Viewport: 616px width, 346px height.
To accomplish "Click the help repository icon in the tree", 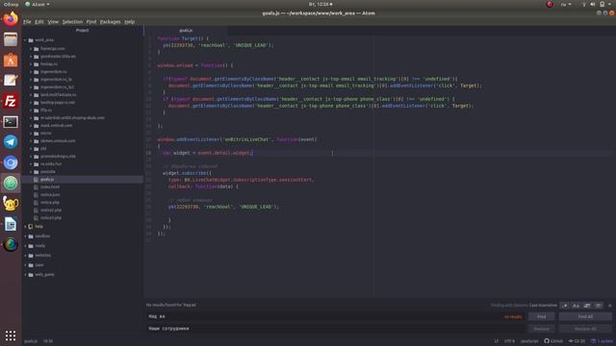I will point(31,227).
